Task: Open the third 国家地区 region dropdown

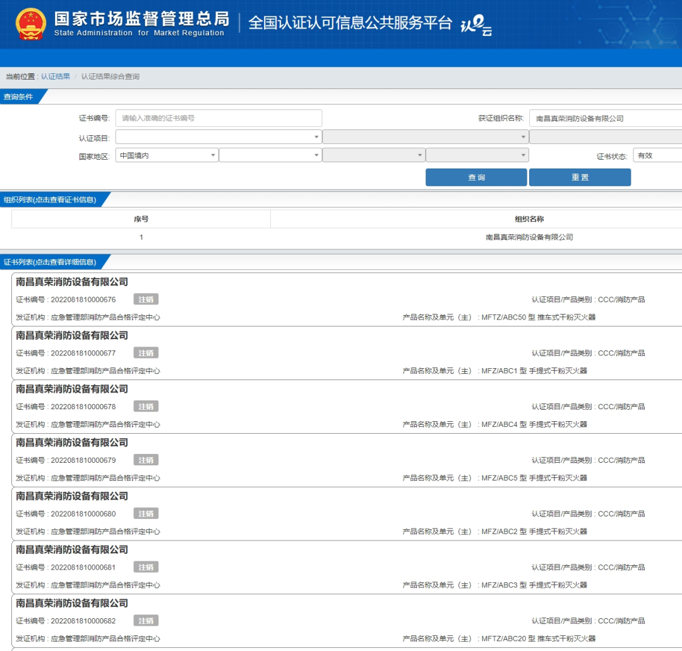Action: [374, 155]
